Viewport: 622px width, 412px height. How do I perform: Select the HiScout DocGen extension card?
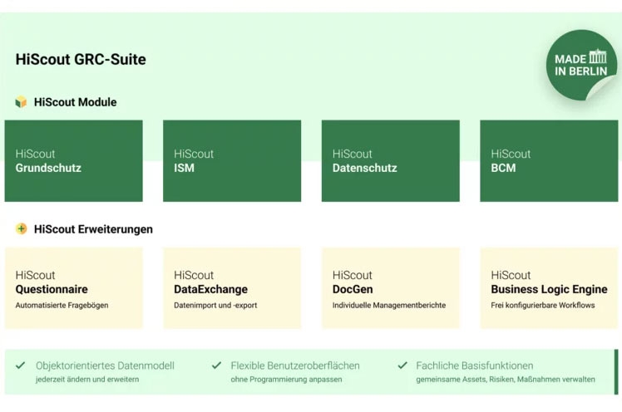tap(390, 288)
